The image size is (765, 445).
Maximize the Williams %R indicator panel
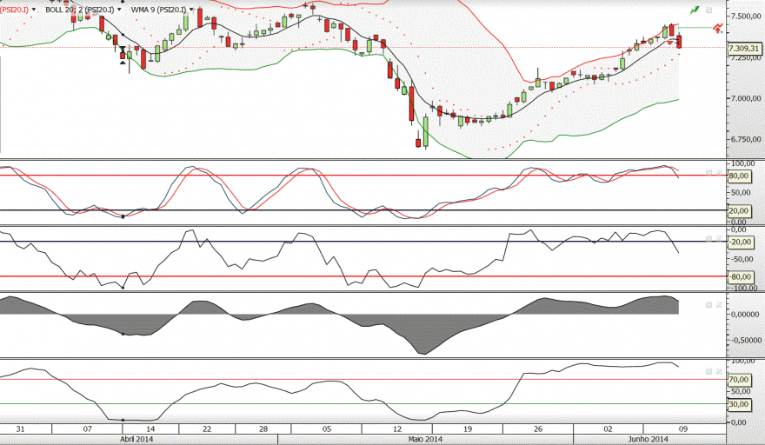[x=708, y=239]
